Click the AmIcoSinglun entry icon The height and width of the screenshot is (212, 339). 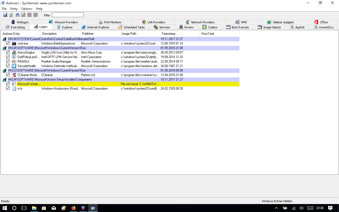14,52
